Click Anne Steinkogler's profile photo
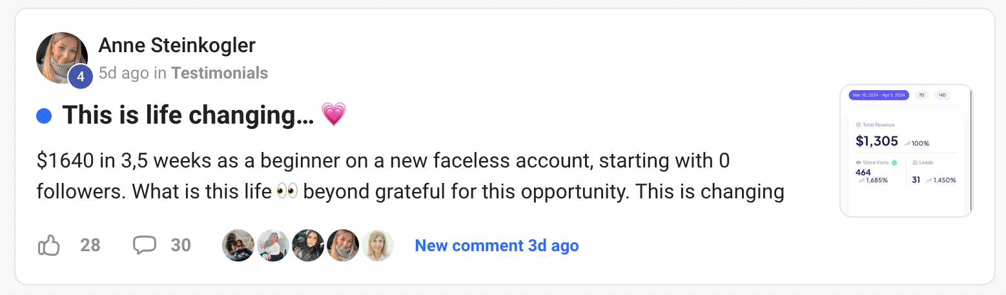This screenshot has height=295, width=1006. [x=61, y=57]
